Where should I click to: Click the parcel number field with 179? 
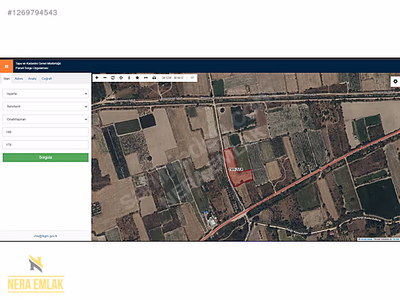(45, 145)
